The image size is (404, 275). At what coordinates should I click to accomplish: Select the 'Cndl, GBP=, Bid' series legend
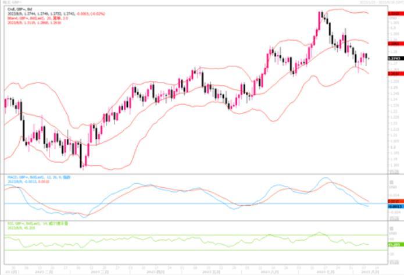click(20, 9)
